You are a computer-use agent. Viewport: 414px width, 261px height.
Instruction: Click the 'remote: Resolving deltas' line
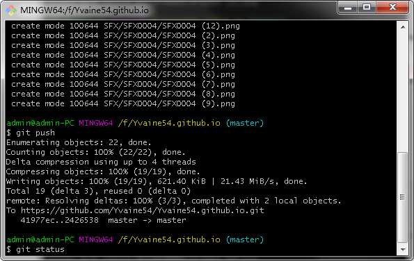174,201
